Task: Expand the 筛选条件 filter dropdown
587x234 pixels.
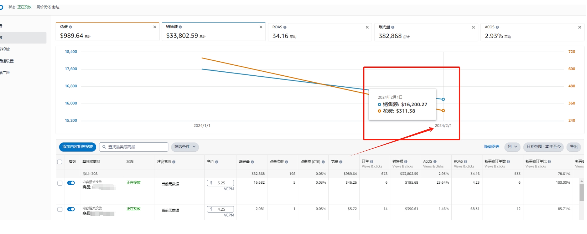Action: [185, 147]
